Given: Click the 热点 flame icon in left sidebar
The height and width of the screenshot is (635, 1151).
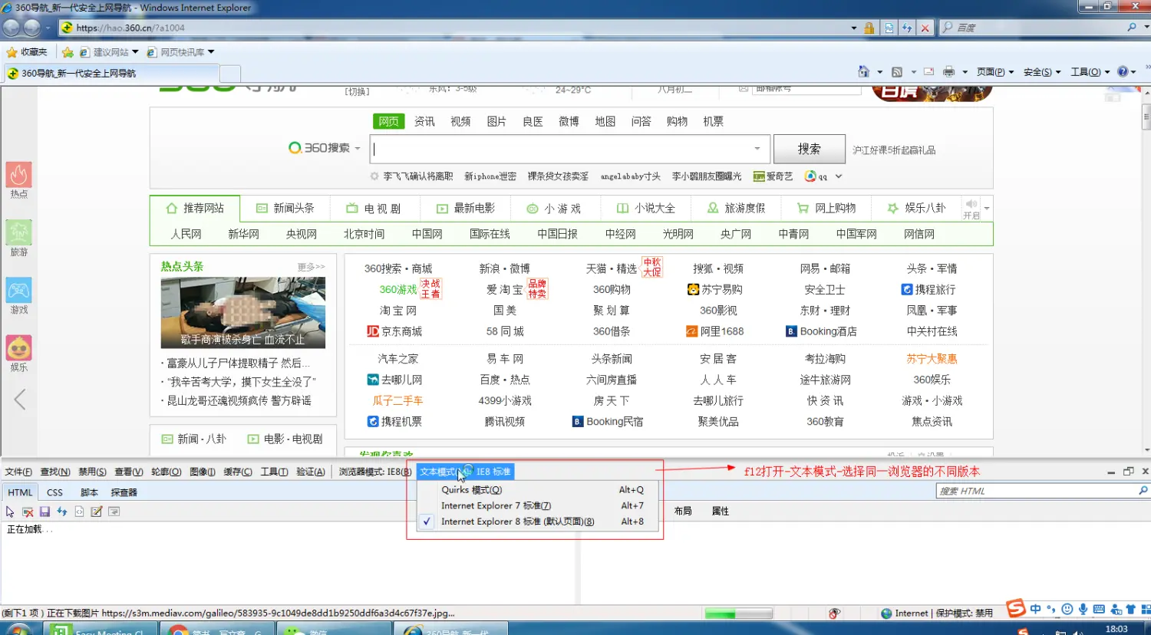Looking at the screenshot, I should pyautogui.click(x=19, y=175).
